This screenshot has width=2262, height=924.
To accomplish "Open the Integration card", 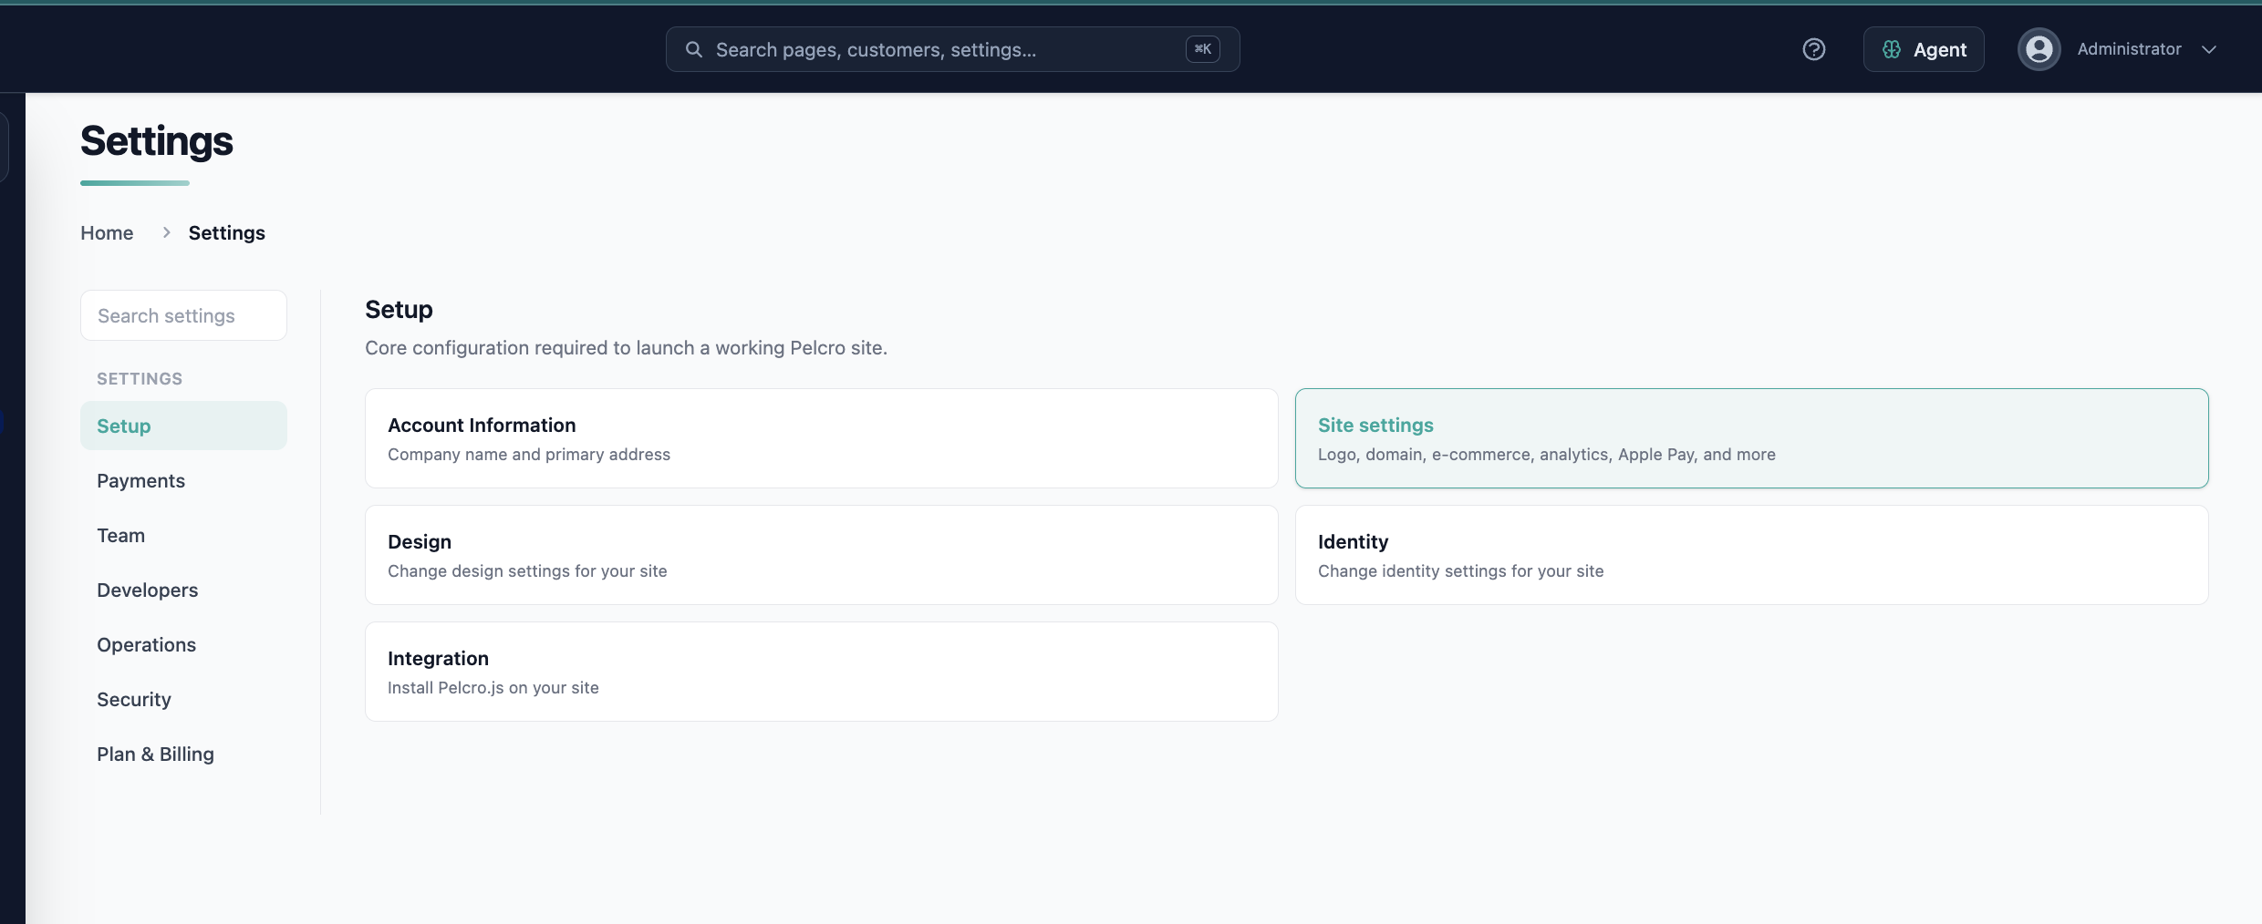I will pyautogui.click(x=821, y=672).
